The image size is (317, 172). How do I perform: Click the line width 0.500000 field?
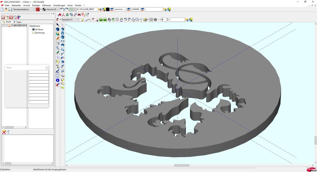[x=135, y=9]
